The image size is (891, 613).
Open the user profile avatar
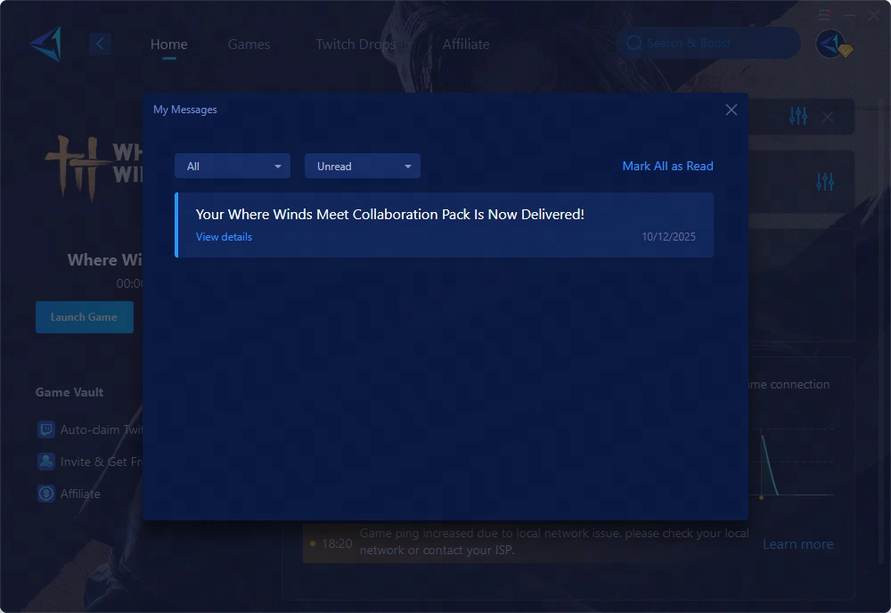coord(830,44)
